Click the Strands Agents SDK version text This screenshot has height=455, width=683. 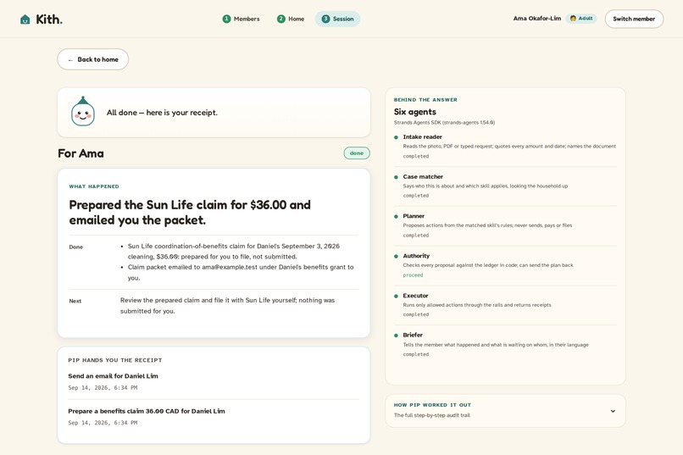pos(444,122)
